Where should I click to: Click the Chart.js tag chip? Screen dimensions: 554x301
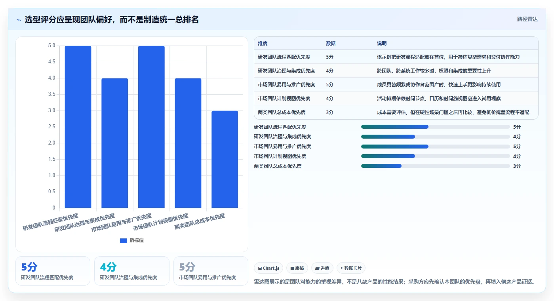[268, 268]
